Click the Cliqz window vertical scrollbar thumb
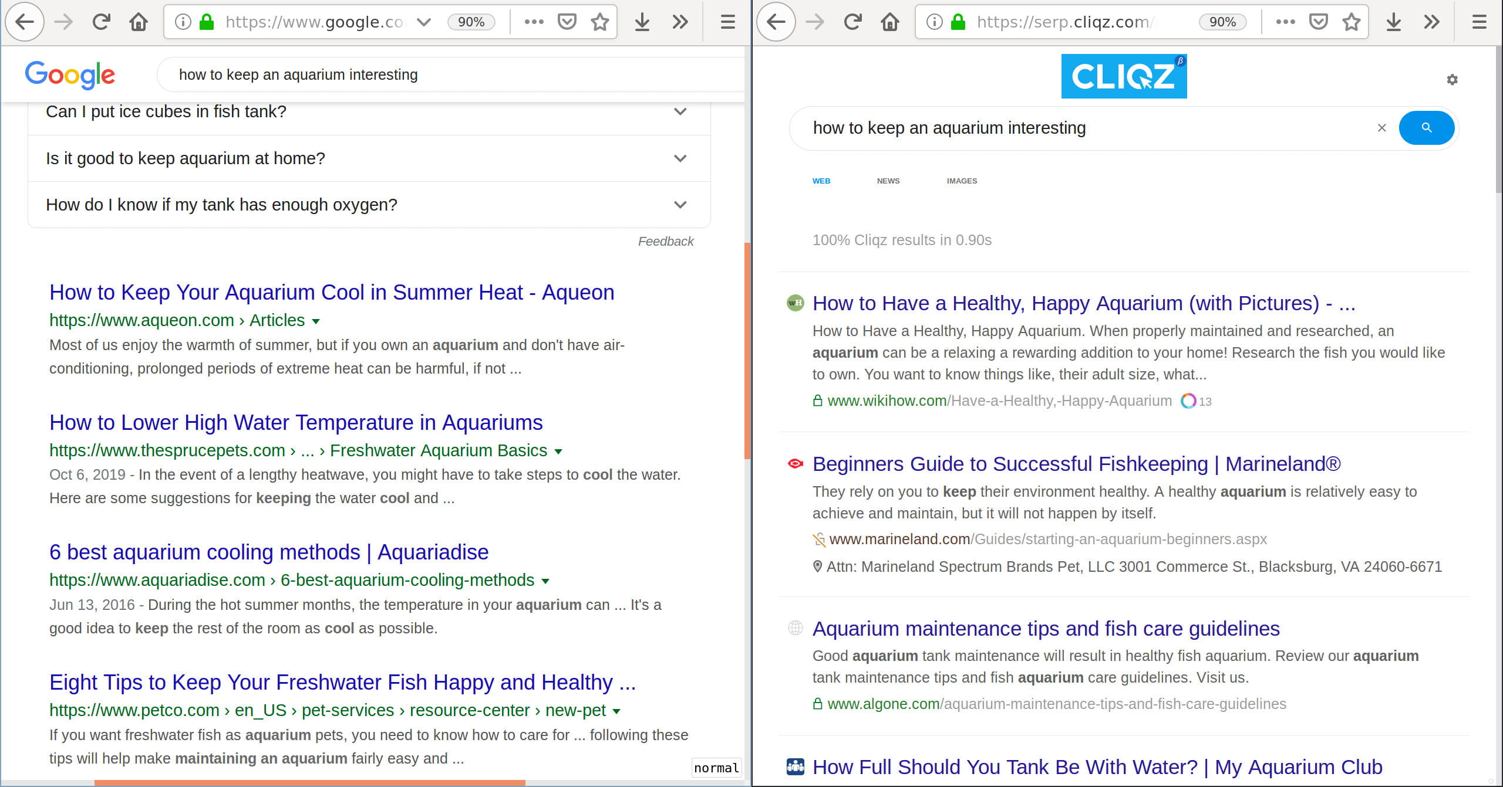The height and width of the screenshot is (787, 1503). (x=1499, y=119)
